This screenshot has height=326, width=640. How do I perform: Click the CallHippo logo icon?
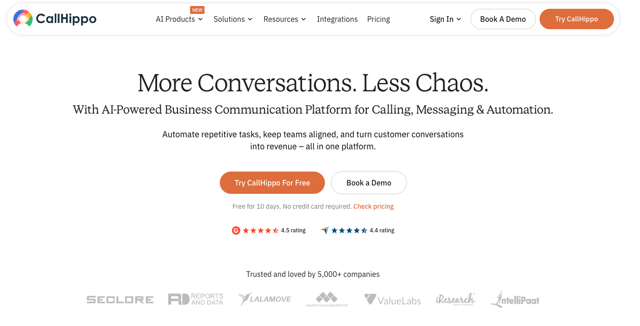(x=23, y=19)
